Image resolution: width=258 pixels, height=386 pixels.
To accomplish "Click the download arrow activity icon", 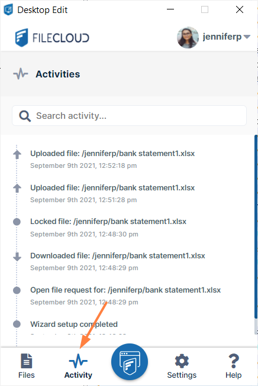I will pos(17,257).
